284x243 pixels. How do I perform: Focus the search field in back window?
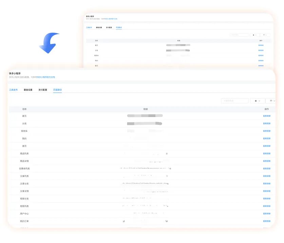point(239,35)
